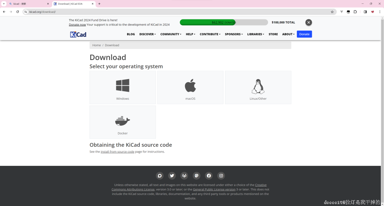The width and height of the screenshot is (384, 206).
Task: Open the forum chat bubble footer icon
Action: point(160,175)
